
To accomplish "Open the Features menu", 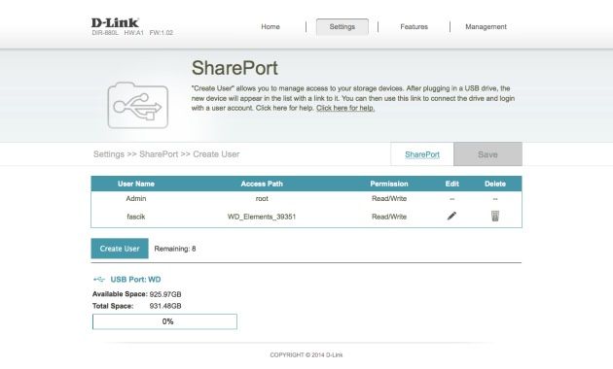I will 414,27.
